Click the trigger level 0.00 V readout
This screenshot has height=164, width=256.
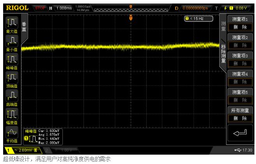(x=241, y=8)
